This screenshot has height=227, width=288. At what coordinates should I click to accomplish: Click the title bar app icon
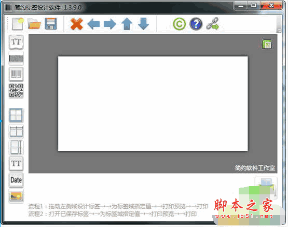click(x=8, y=8)
